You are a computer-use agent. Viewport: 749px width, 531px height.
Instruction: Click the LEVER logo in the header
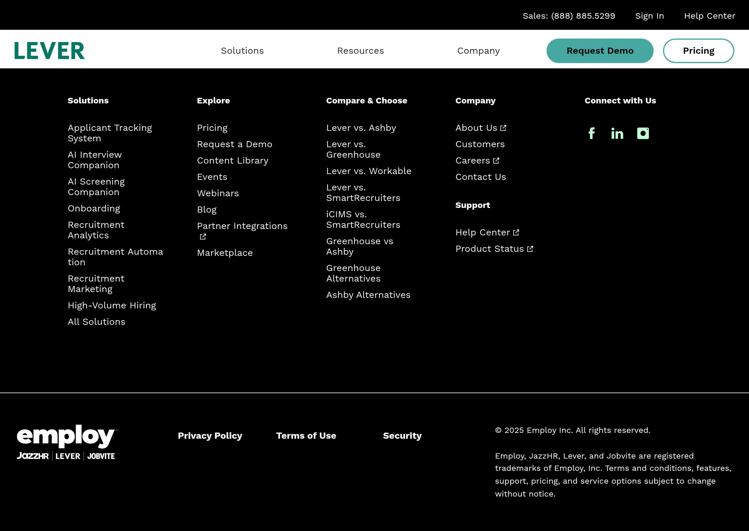pos(49,50)
